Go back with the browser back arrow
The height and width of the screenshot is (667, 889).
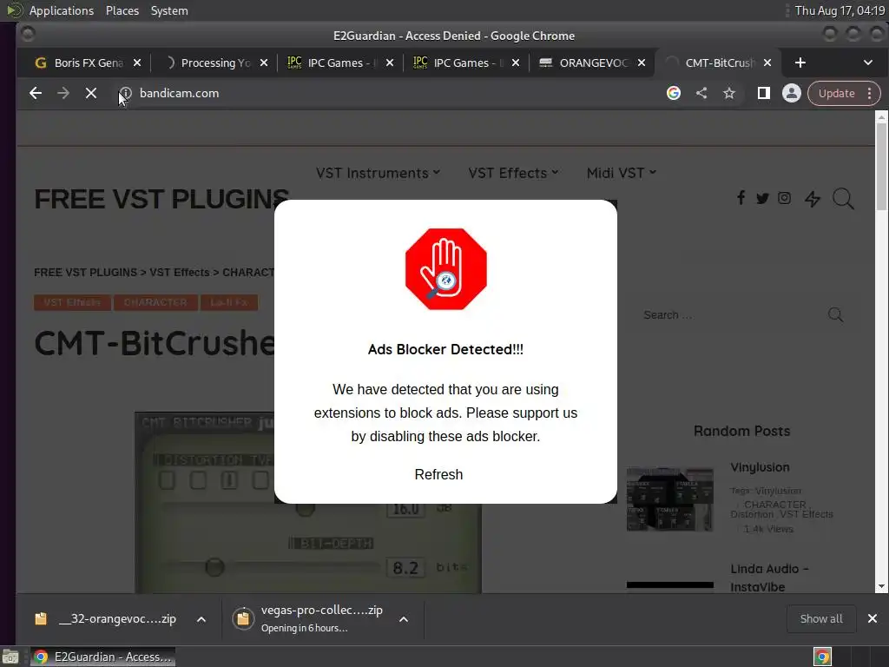tap(35, 93)
